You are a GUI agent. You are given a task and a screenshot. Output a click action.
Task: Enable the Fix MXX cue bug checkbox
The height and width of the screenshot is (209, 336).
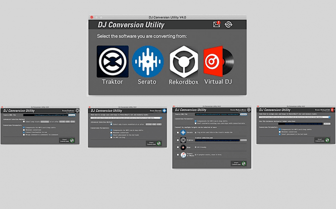(111, 137)
